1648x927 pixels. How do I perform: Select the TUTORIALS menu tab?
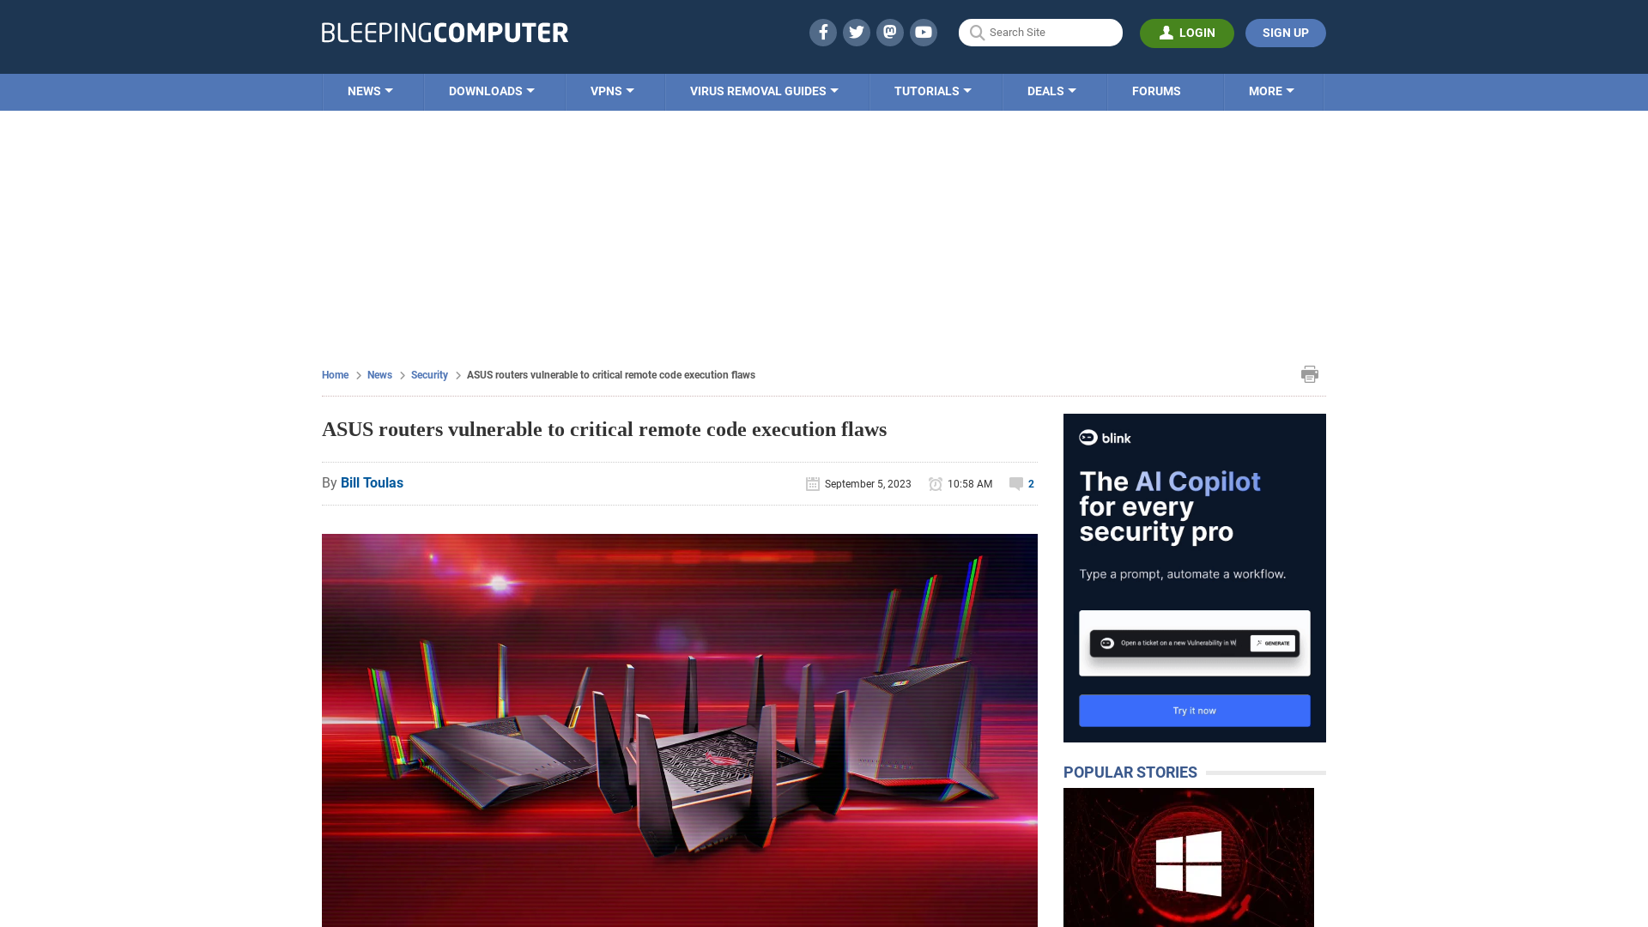tap(931, 90)
